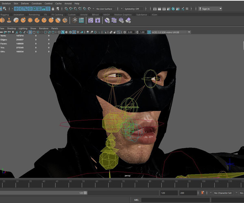Click the gamma icon beside 1.00

(137, 32)
